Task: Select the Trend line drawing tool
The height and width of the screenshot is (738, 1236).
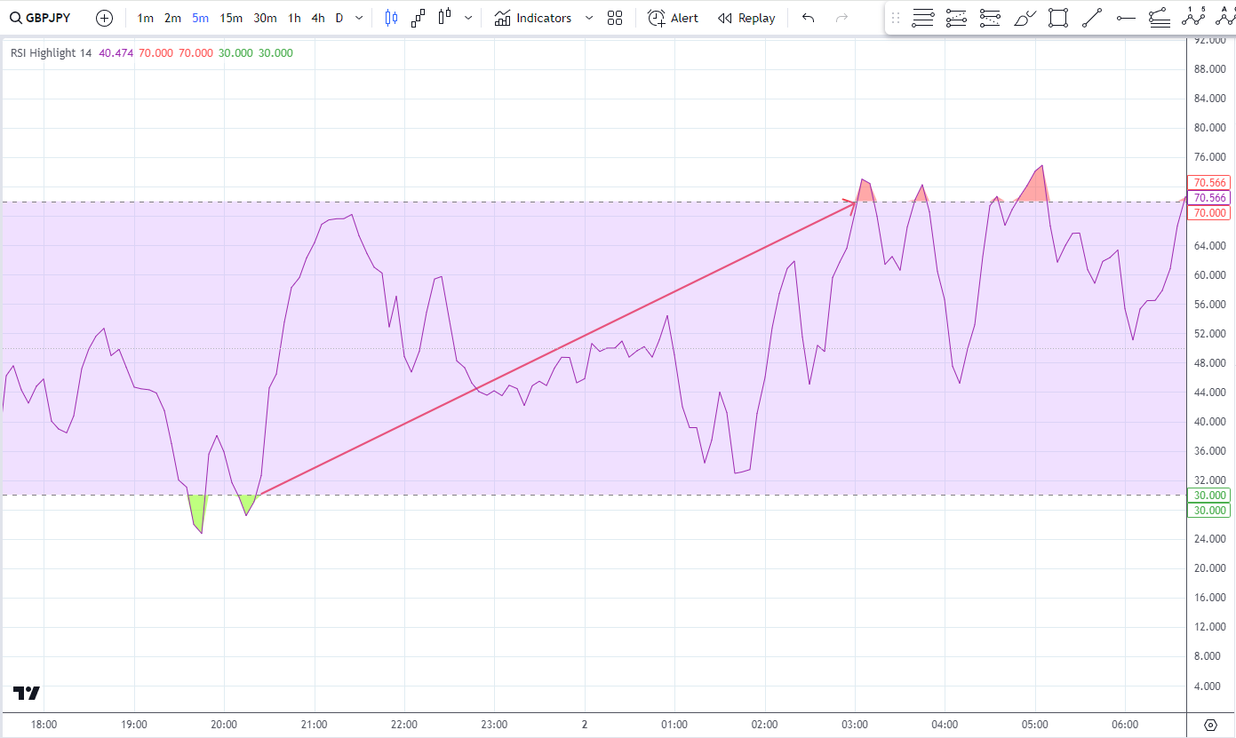Action: (1092, 18)
